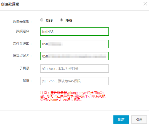This screenshot has height=125, width=149.
Task: Click the blue 创建 button
Action: pos(121,120)
